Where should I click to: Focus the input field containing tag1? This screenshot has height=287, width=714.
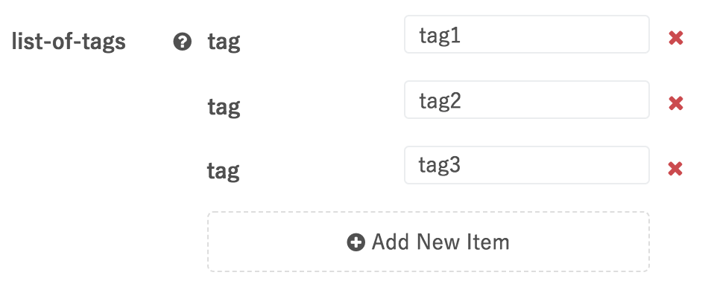coord(527,34)
